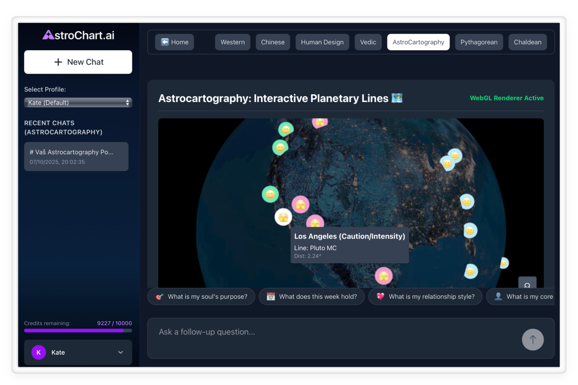
Task: Open the Kate (Default) profile dropdown
Action: point(78,103)
